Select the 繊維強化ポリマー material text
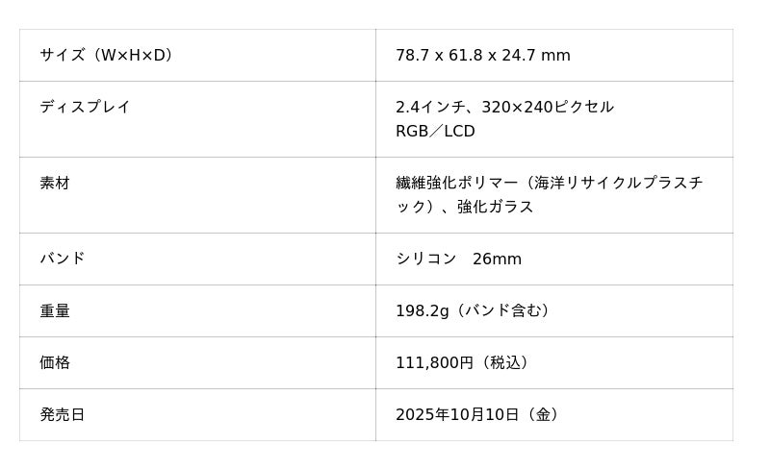This screenshot has height=470, width=770. pyautogui.click(x=456, y=183)
